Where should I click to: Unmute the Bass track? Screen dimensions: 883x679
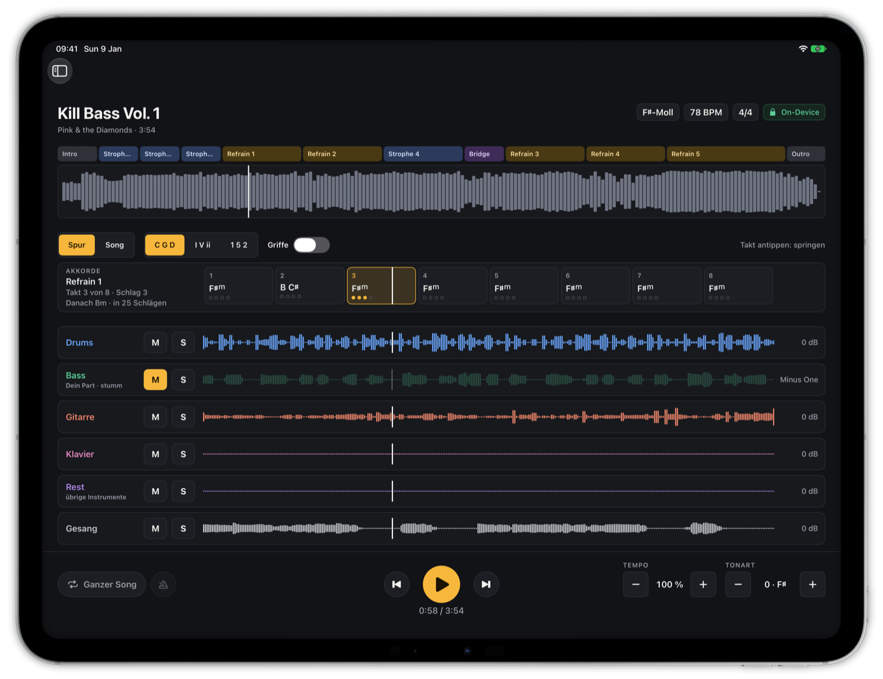pos(156,379)
